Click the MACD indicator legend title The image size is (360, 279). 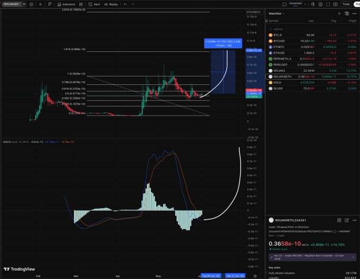(7, 142)
